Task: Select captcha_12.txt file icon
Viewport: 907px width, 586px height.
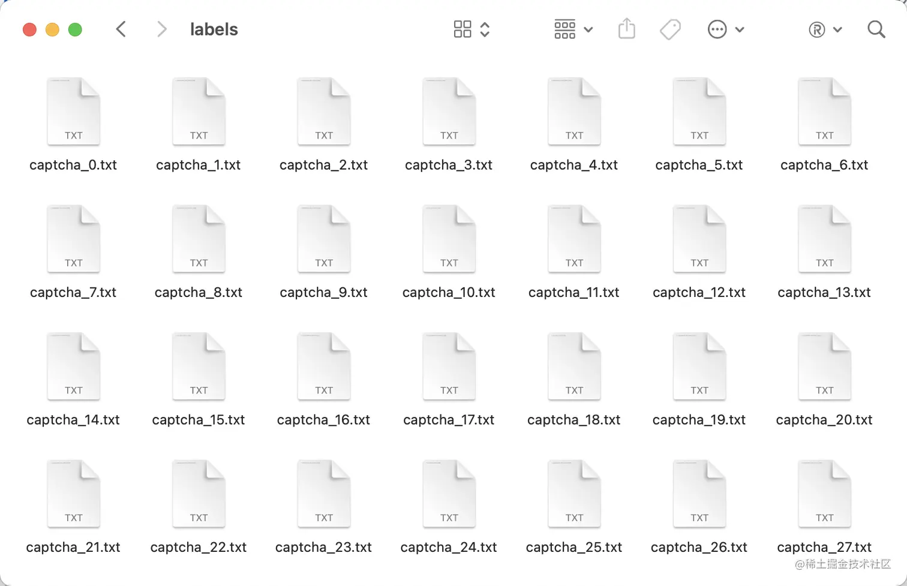Action: (x=699, y=239)
